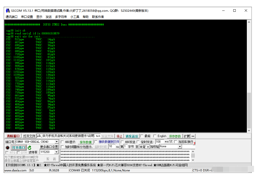The image size is (258, 180).
Task: Click the 清除窗口 button
Action: 13,136
